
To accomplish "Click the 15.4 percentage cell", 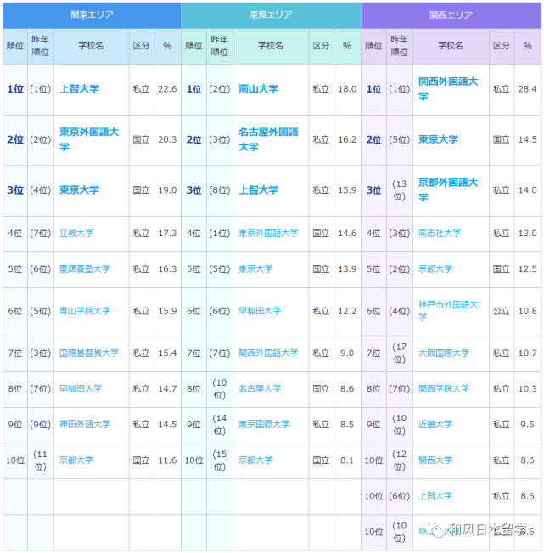I will (x=167, y=353).
